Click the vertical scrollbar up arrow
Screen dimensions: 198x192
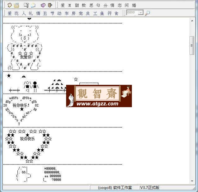point(192,21)
